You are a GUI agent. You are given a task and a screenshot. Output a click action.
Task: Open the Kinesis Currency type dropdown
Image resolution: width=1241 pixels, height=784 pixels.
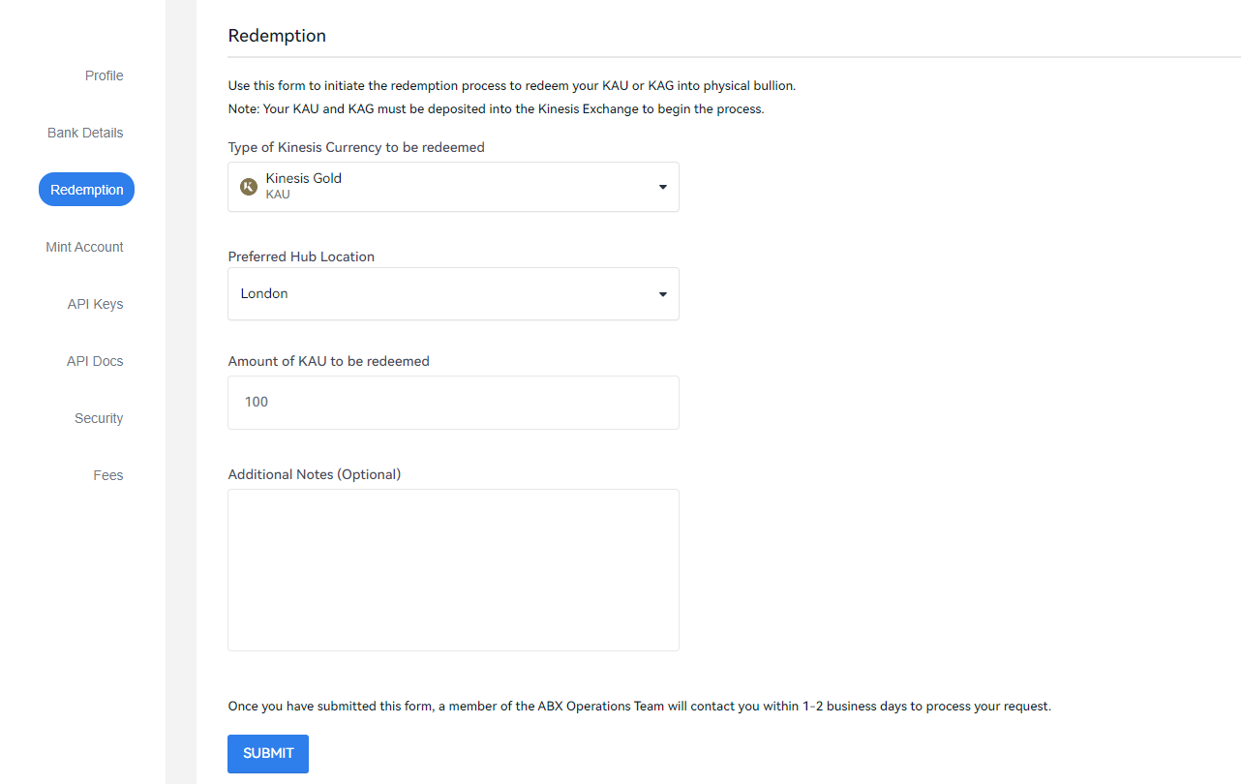(x=453, y=187)
